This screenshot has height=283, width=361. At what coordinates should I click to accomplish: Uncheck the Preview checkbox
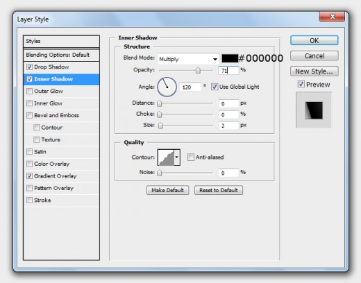pos(301,84)
